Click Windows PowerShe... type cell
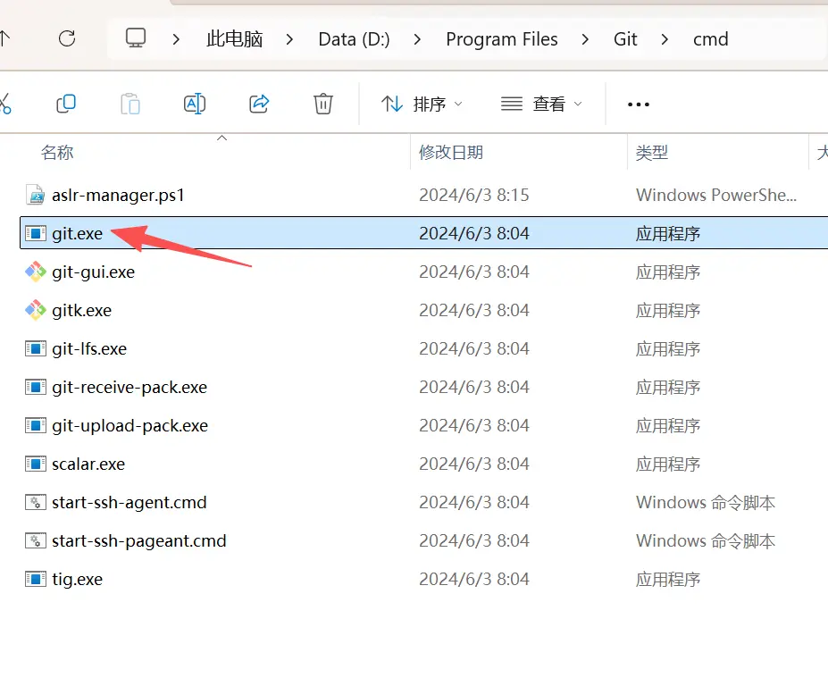This screenshot has width=828, height=686. [x=716, y=195]
